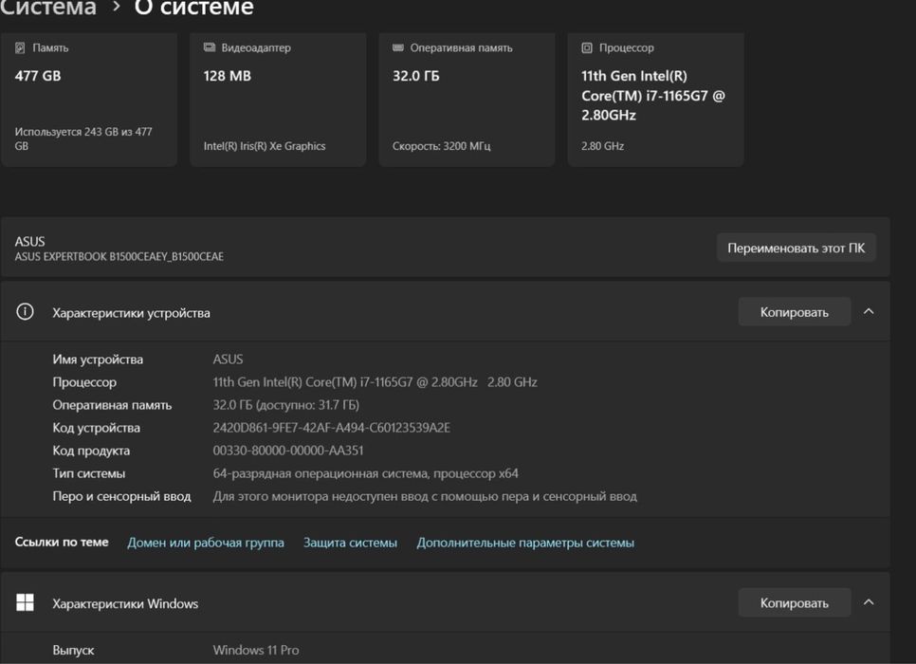Select the 32.0 ГБ RAM card value
916x664 pixels.
(x=416, y=76)
